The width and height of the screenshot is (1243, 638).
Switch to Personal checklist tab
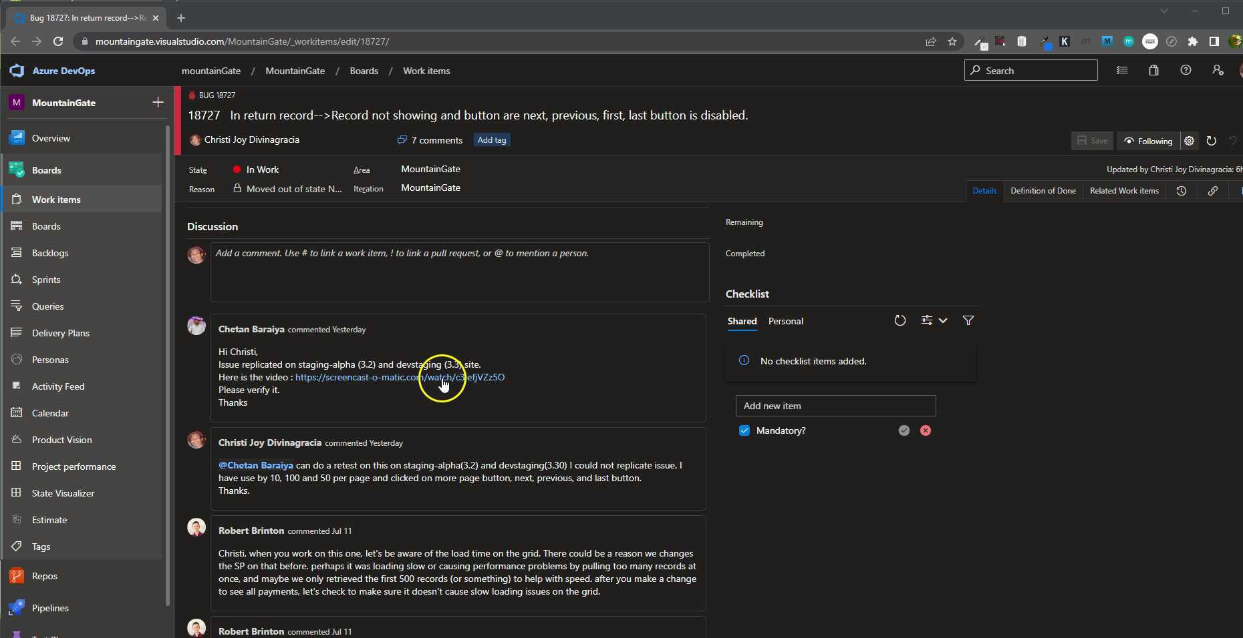785,321
